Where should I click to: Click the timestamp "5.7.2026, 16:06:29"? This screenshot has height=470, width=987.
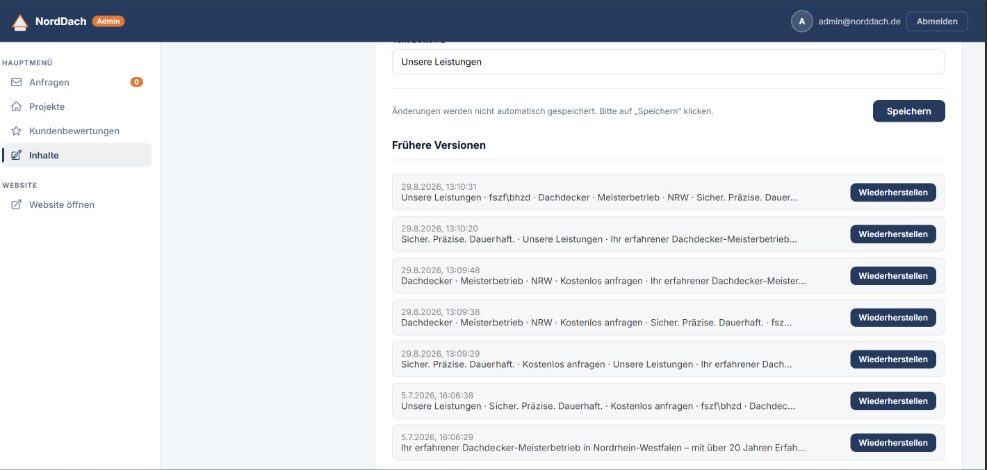pyautogui.click(x=437, y=437)
